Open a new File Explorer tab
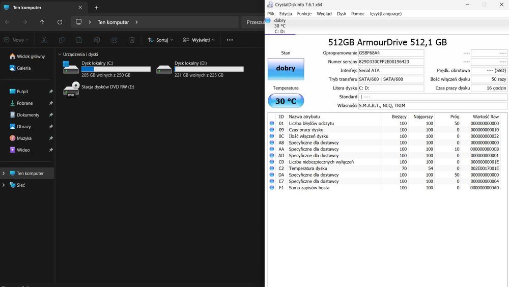This screenshot has width=509, height=287. (96, 8)
